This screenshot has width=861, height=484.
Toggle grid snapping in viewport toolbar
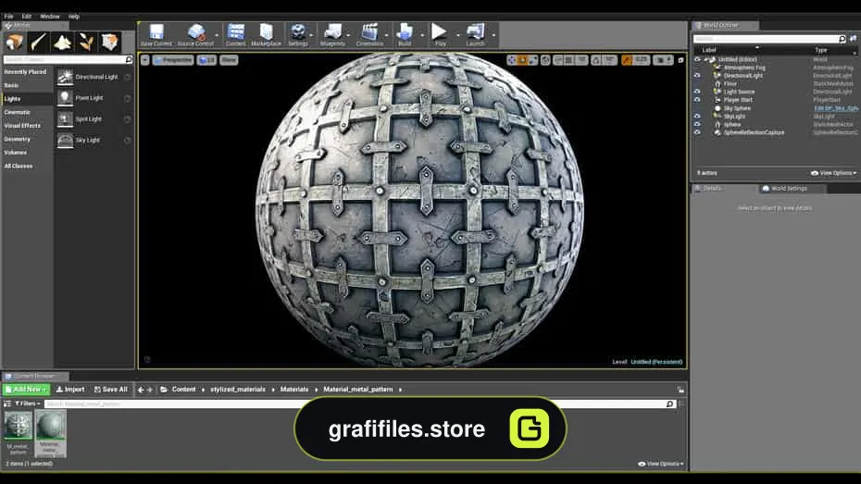[568, 60]
